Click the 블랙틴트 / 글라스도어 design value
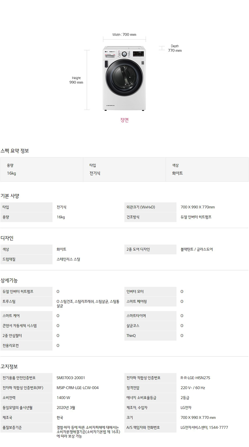 196,249
